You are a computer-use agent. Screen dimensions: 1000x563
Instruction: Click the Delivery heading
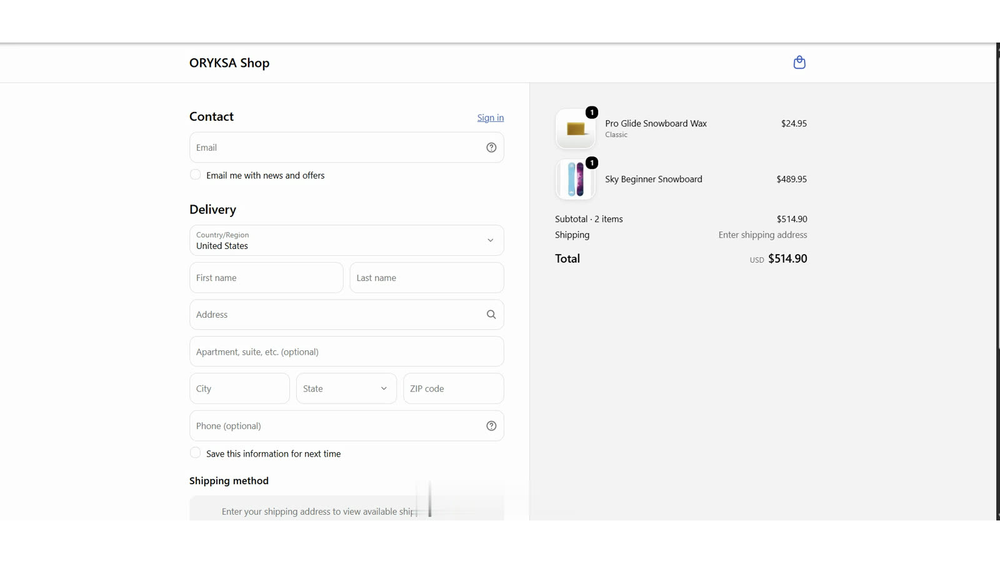point(212,210)
